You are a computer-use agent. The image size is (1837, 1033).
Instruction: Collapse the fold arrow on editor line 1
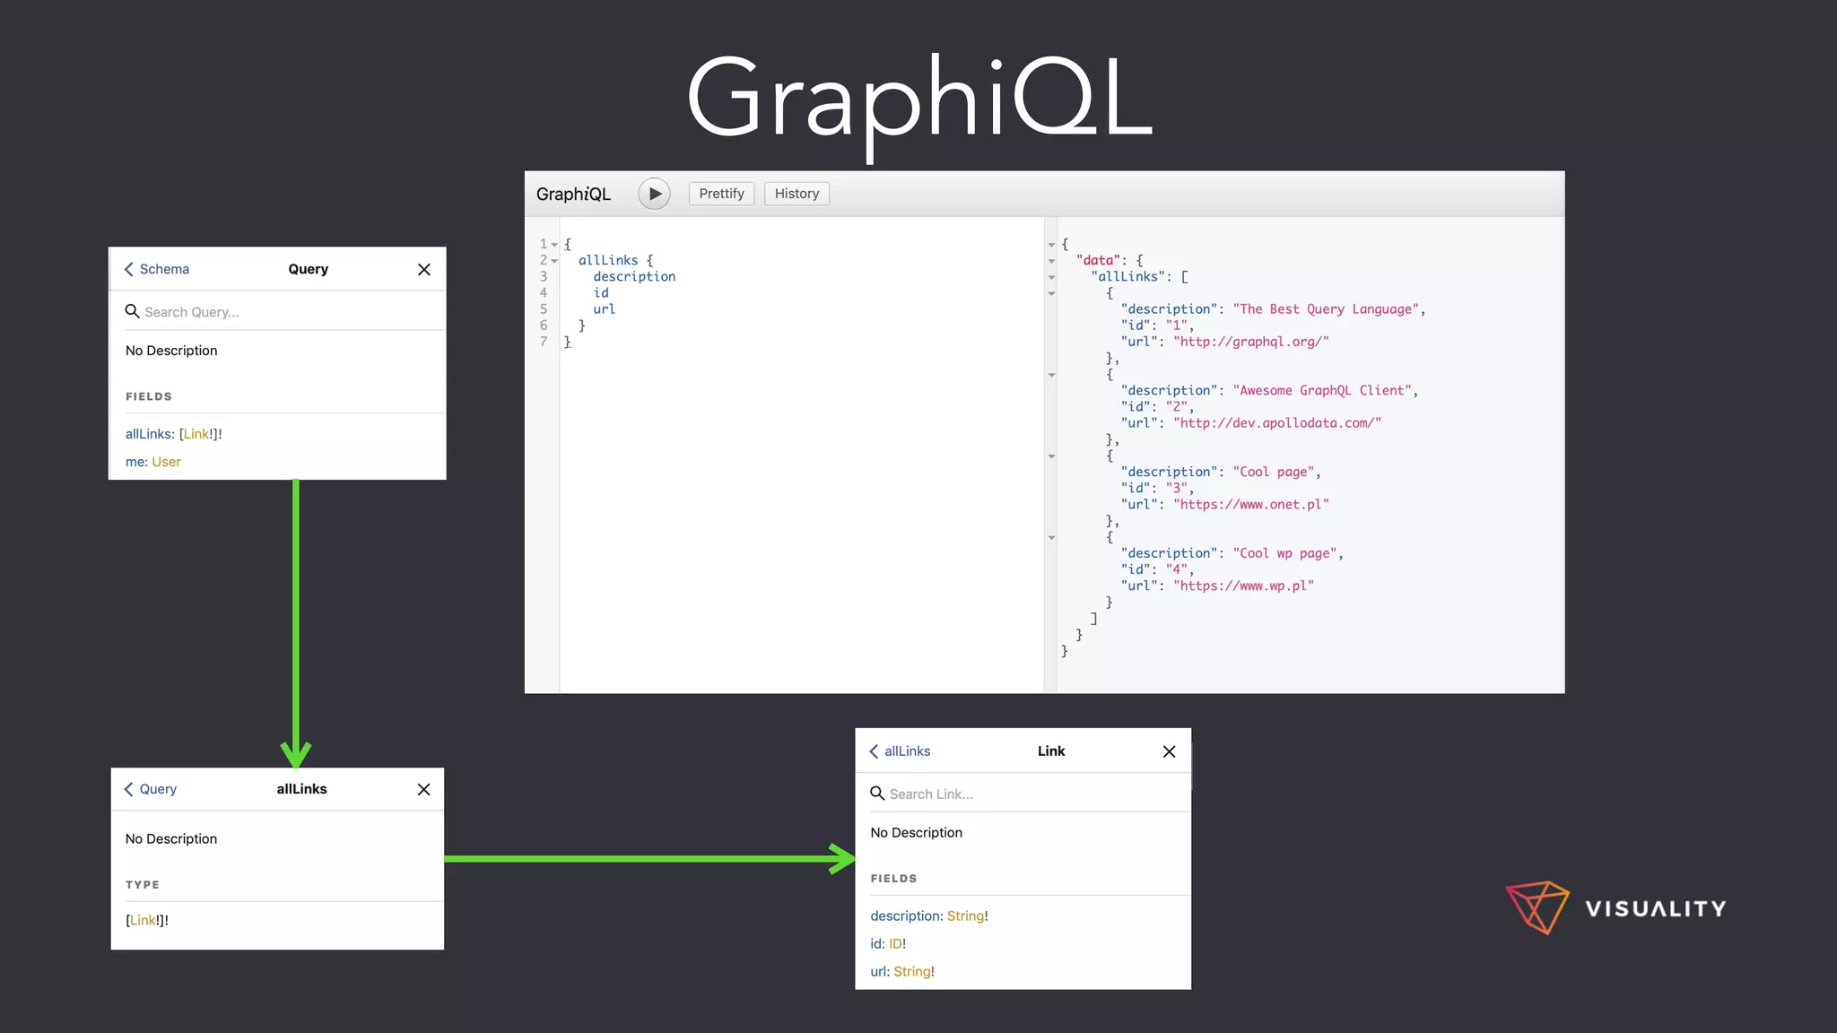pyautogui.click(x=554, y=245)
